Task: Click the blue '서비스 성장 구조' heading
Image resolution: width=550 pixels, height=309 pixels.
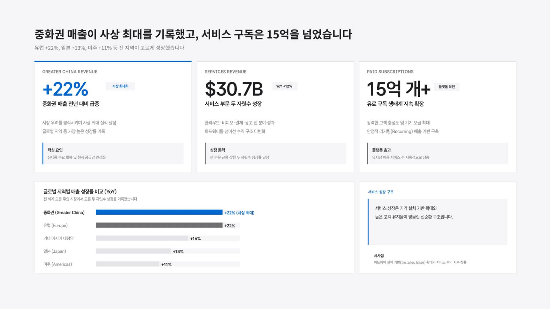Action: (x=381, y=192)
